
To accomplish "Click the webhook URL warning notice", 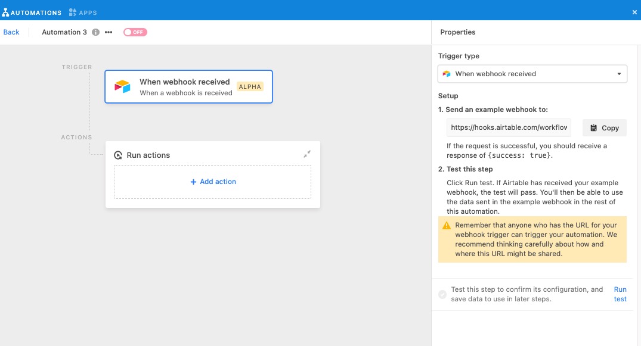I will pyautogui.click(x=532, y=239).
